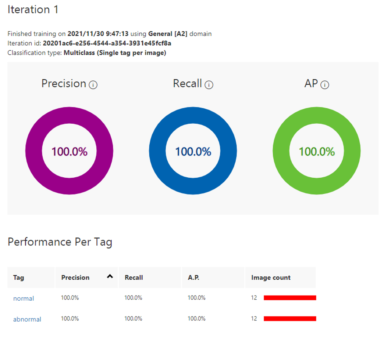Click red image count bar for normal
This screenshot has height=337, width=384.
[x=290, y=298]
